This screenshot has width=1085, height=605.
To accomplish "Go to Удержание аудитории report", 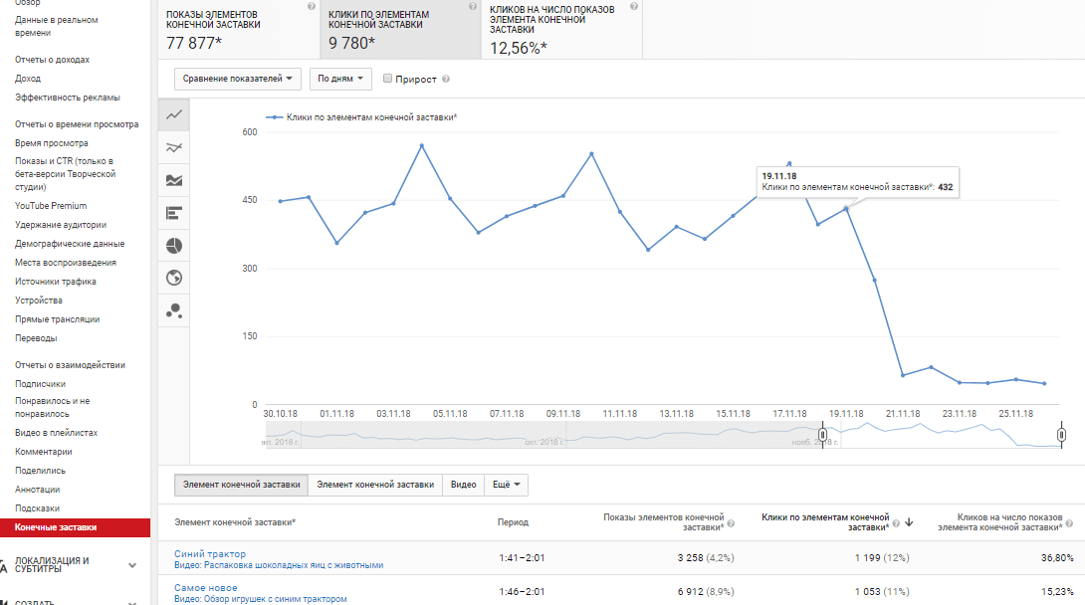I will point(61,225).
